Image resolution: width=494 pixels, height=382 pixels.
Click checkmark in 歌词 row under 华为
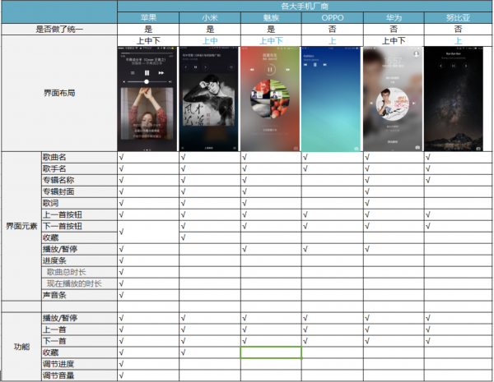point(367,203)
